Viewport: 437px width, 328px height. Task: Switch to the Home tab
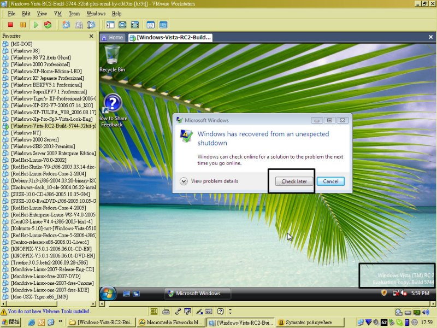click(x=113, y=38)
